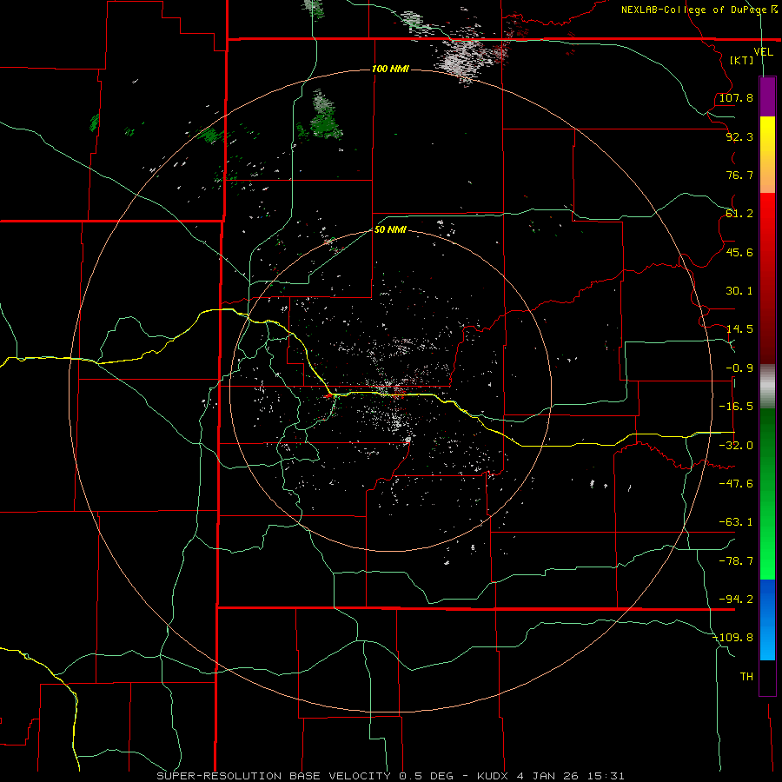Screen dimensions: 782x782
Task: Click the 92.3 legend value
Action: [739, 136]
